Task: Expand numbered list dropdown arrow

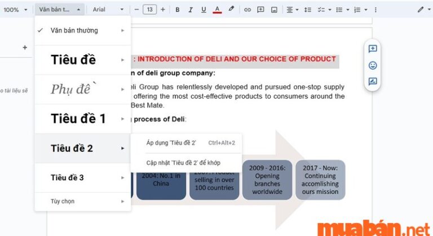Action: point(366,10)
